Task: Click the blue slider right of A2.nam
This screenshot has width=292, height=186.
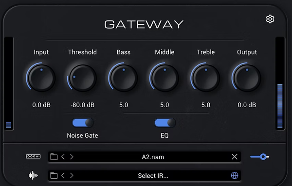Action: point(260,157)
